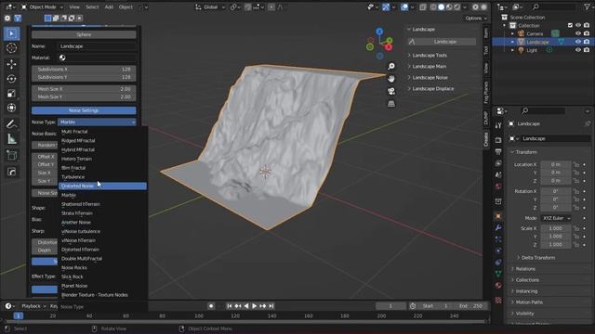Open the View menu
Image resolution: width=595 pixels, height=334 pixels.
(x=74, y=6)
